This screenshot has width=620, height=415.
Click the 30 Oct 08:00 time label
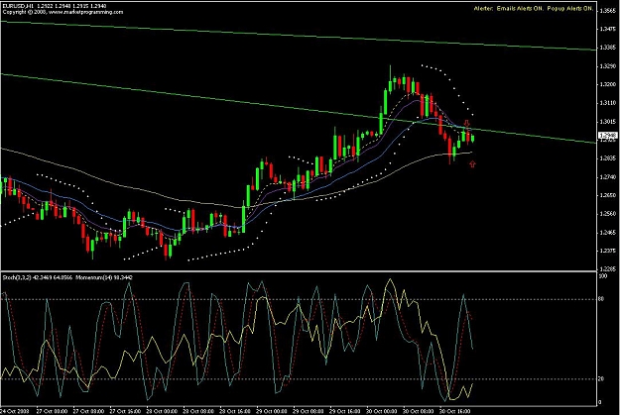[x=419, y=411]
